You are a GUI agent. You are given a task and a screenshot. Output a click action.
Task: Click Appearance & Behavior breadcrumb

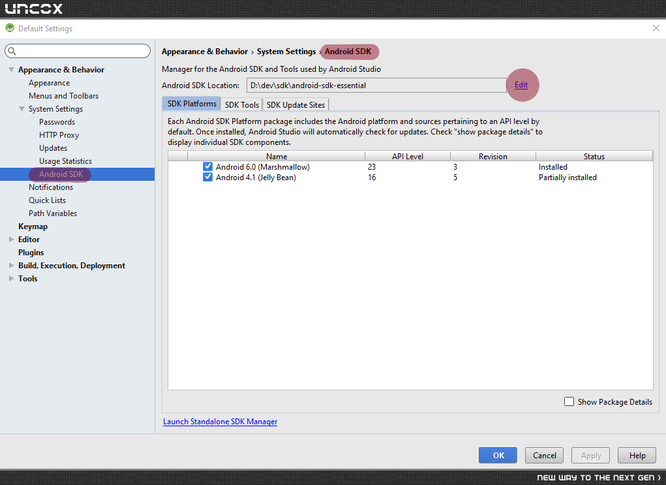pyautogui.click(x=204, y=52)
